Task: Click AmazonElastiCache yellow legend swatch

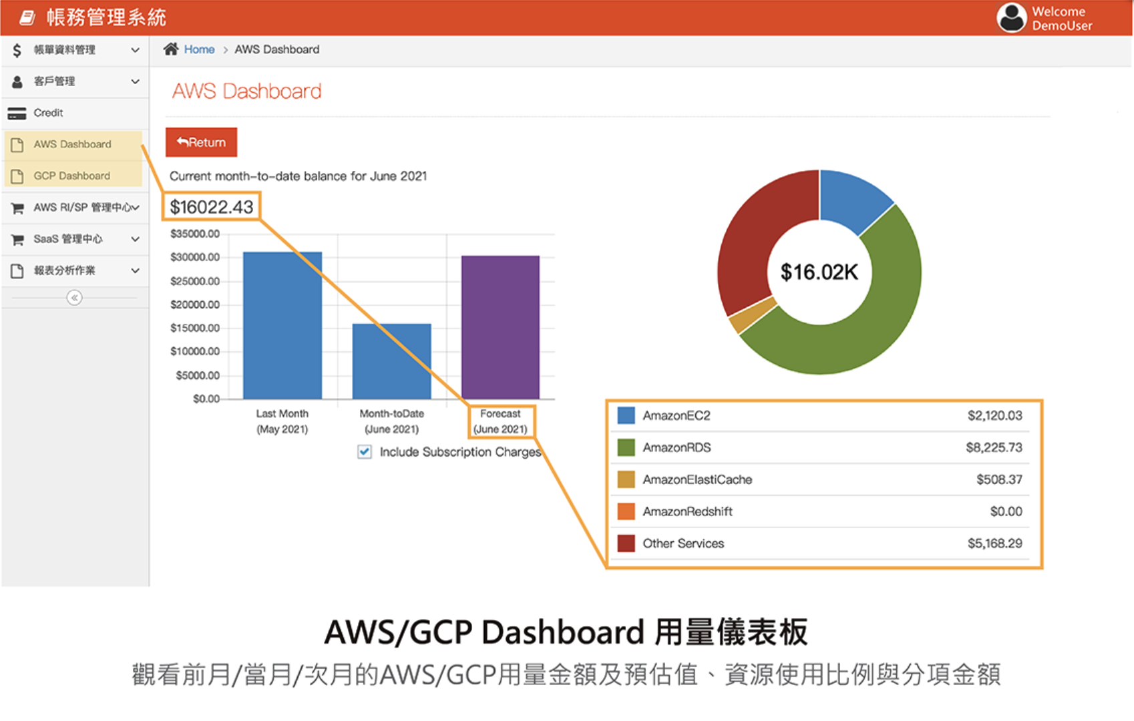Action: pos(626,479)
